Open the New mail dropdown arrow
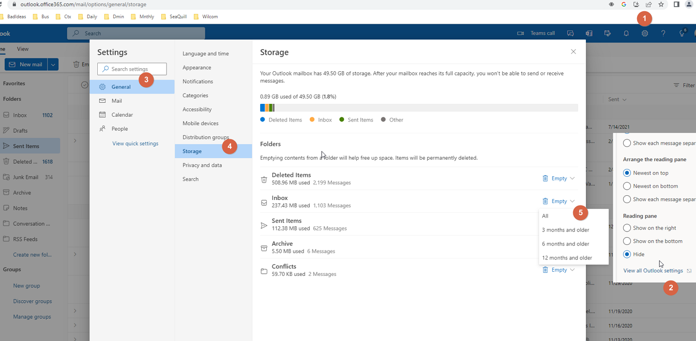The height and width of the screenshot is (341, 696). 53,65
